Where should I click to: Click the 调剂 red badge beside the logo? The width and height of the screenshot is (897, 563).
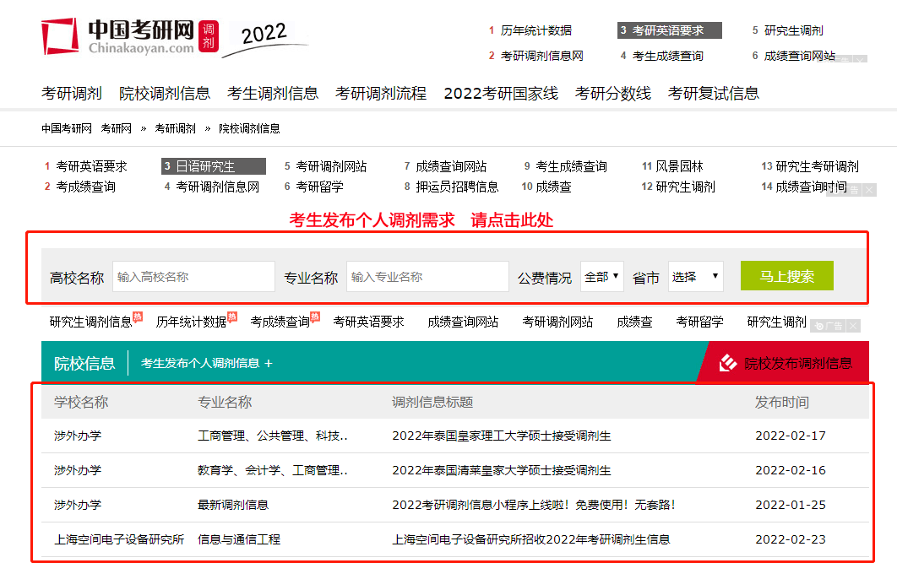pos(209,35)
